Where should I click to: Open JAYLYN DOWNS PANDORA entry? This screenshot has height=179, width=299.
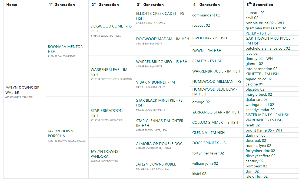click(104, 154)
